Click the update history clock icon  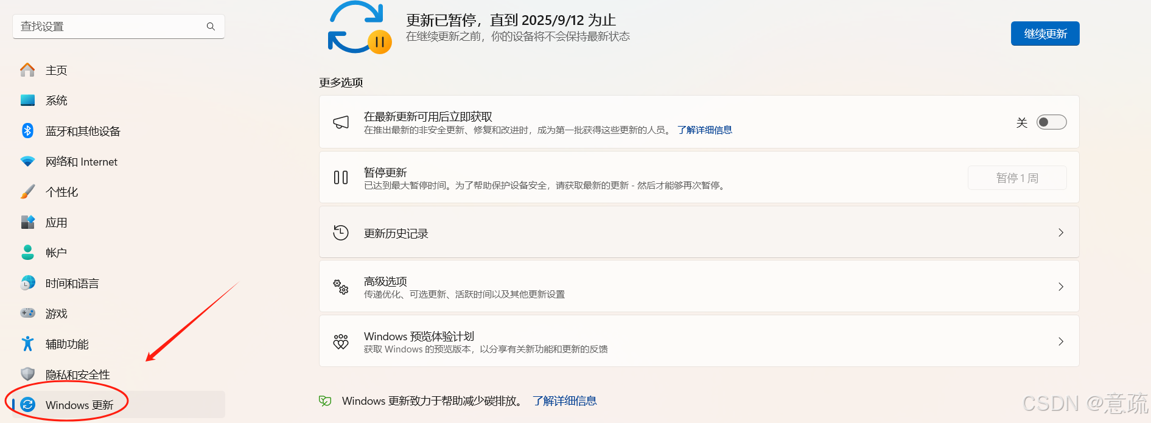pyautogui.click(x=341, y=232)
